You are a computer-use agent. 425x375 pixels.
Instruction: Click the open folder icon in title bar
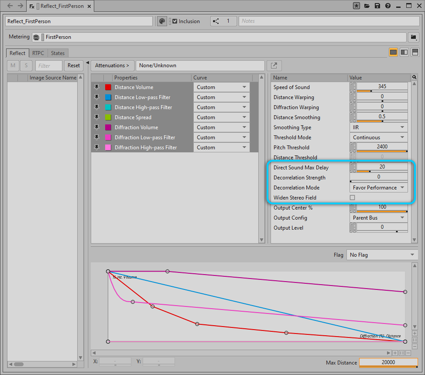coord(367,6)
